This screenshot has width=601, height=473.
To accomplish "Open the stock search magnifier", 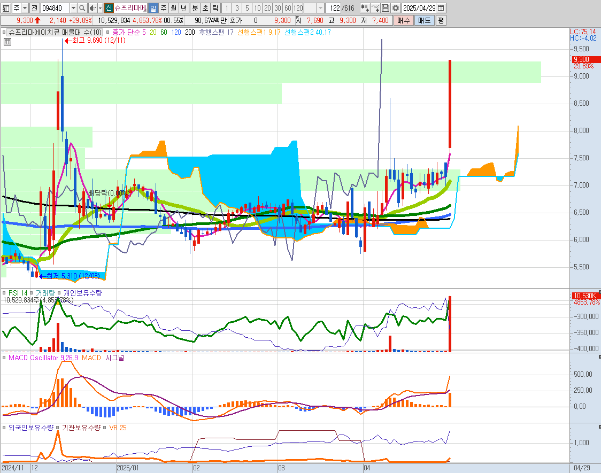I will (82, 8).
